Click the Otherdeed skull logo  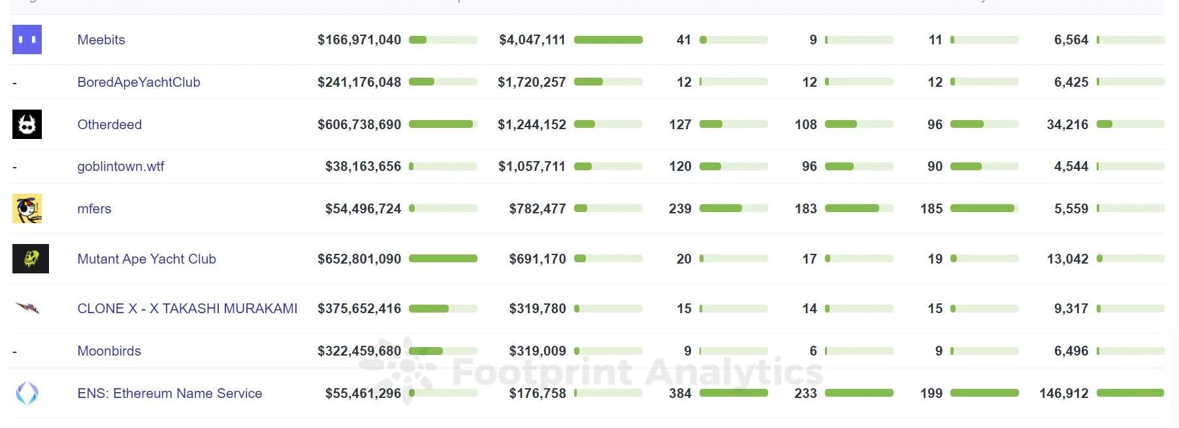(27, 125)
